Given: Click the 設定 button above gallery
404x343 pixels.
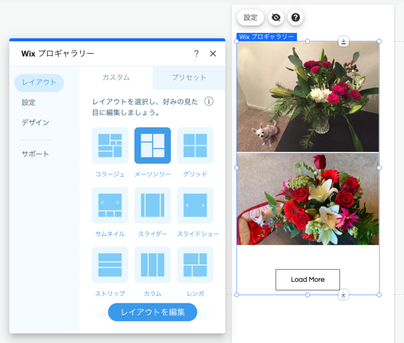Looking at the screenshot, I should point(250,17).
